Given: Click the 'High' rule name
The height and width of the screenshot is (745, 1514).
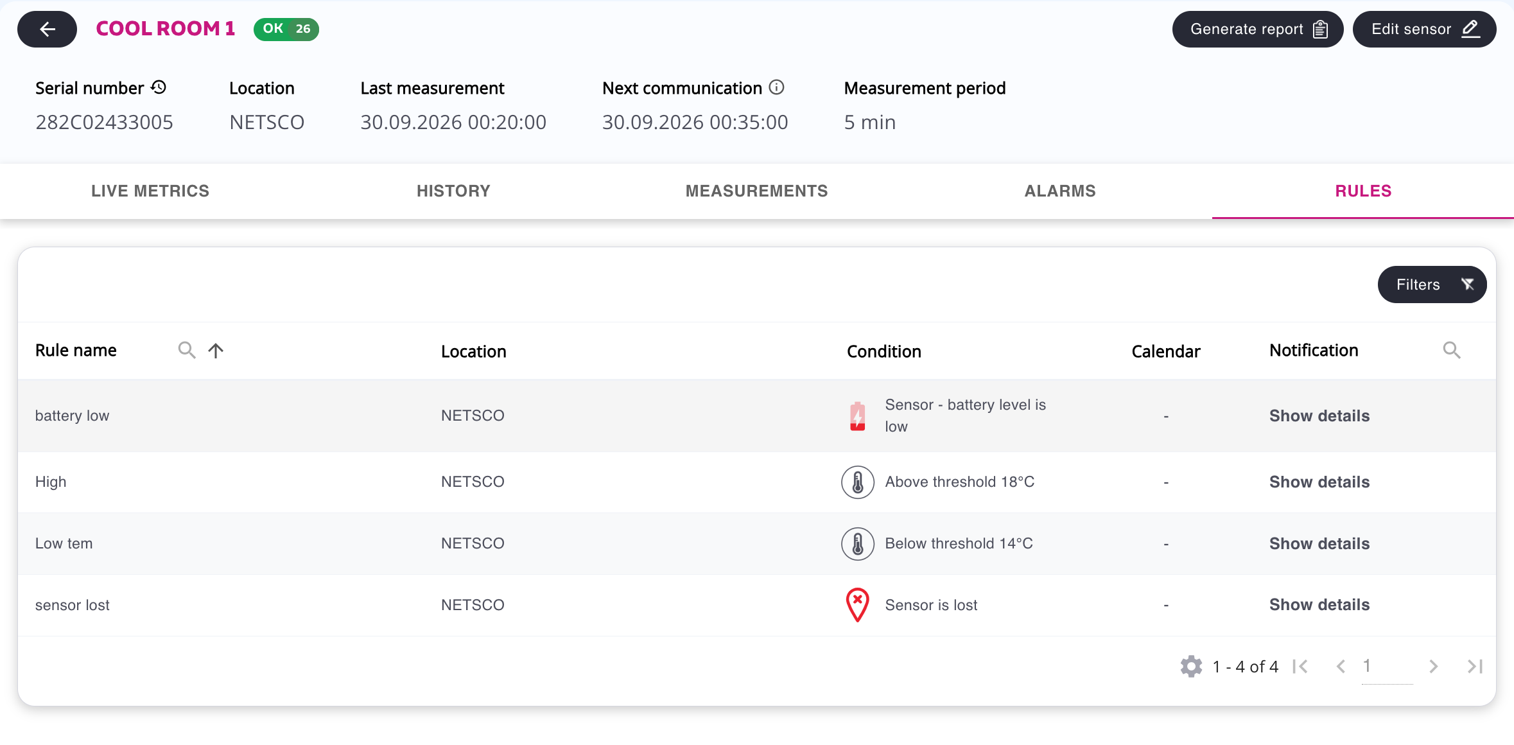Looking at the screenshot, I should pos(51,482).
